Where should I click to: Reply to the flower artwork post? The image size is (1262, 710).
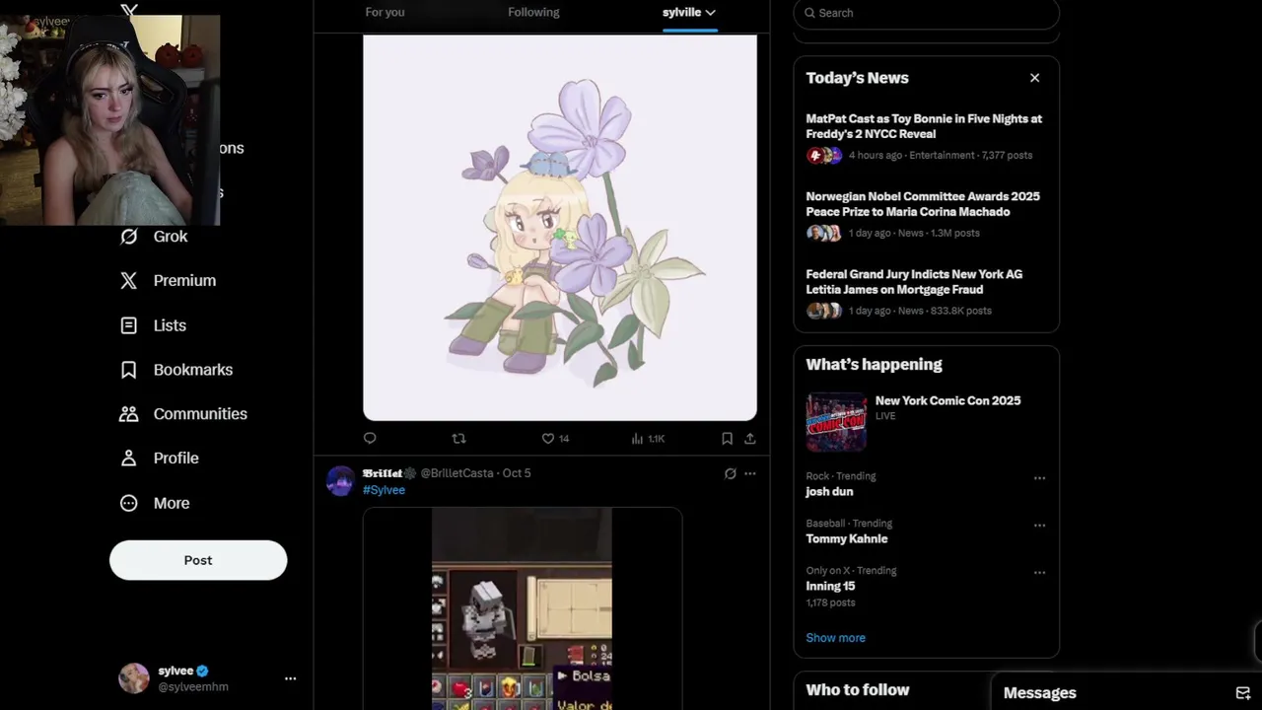point(370,438)
